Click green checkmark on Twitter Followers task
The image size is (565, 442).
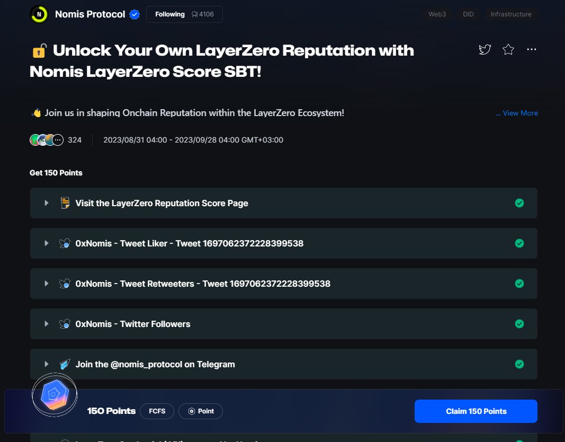(519, 324)
